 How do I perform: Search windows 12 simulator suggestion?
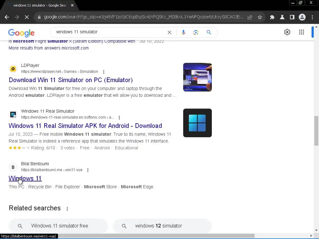tap(162, 226)
